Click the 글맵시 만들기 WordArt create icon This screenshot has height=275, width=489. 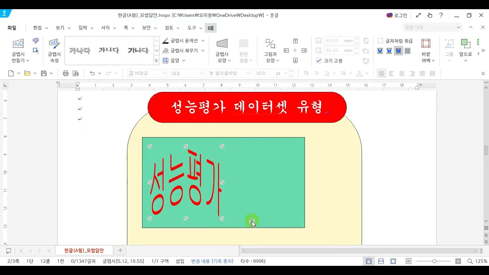(x=18, y=43)
